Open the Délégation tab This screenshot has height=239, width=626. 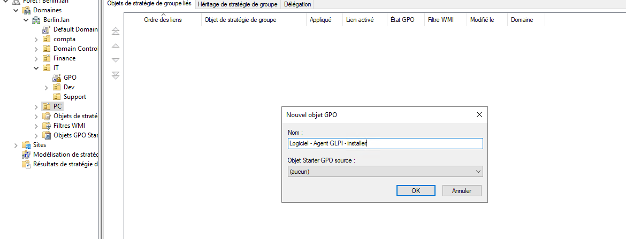[x=297, y=4]
